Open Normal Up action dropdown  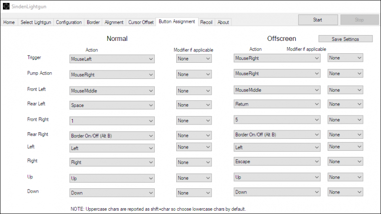pyautogui.click(x=112, y=178)
